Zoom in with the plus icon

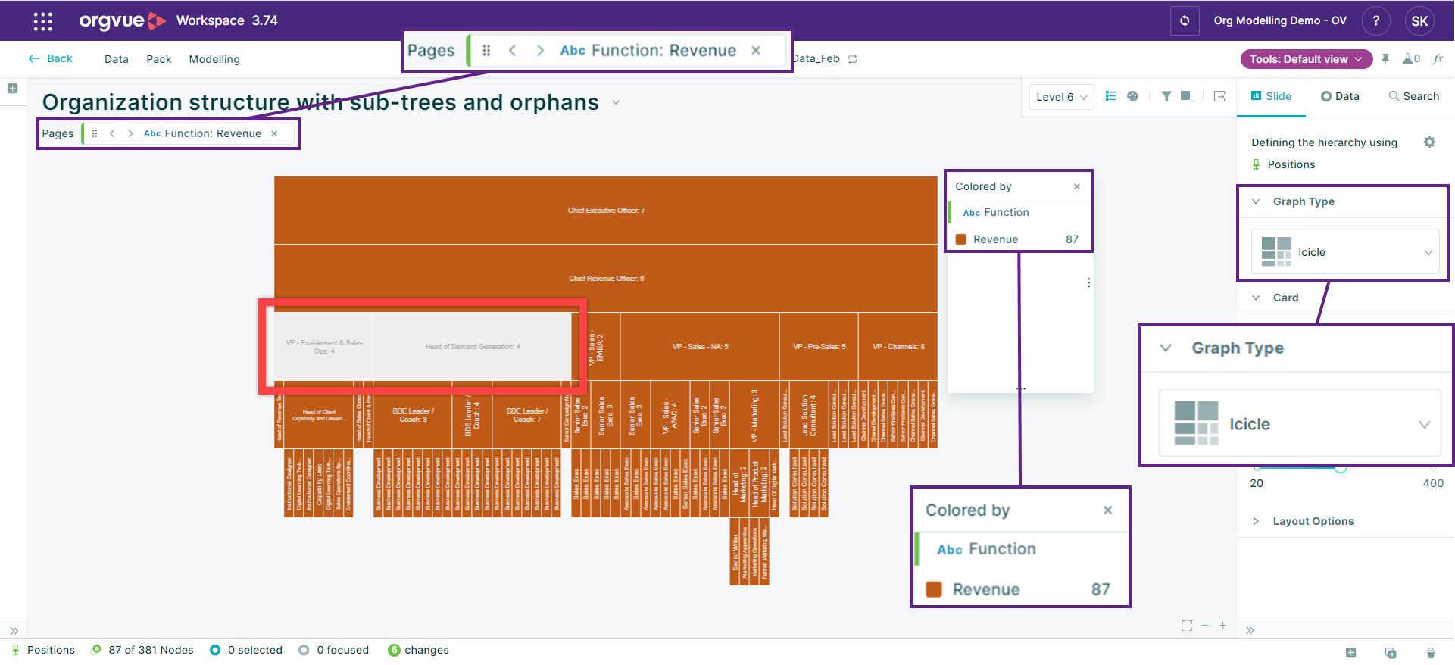(1222, 626)
